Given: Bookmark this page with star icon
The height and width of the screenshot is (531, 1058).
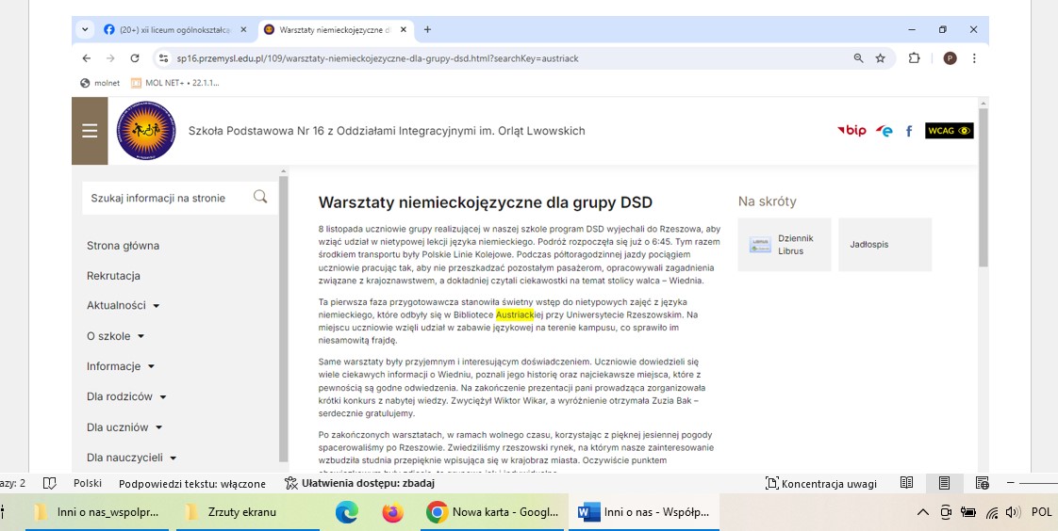Looking at the screenshot, I should (x=881, y=58).
